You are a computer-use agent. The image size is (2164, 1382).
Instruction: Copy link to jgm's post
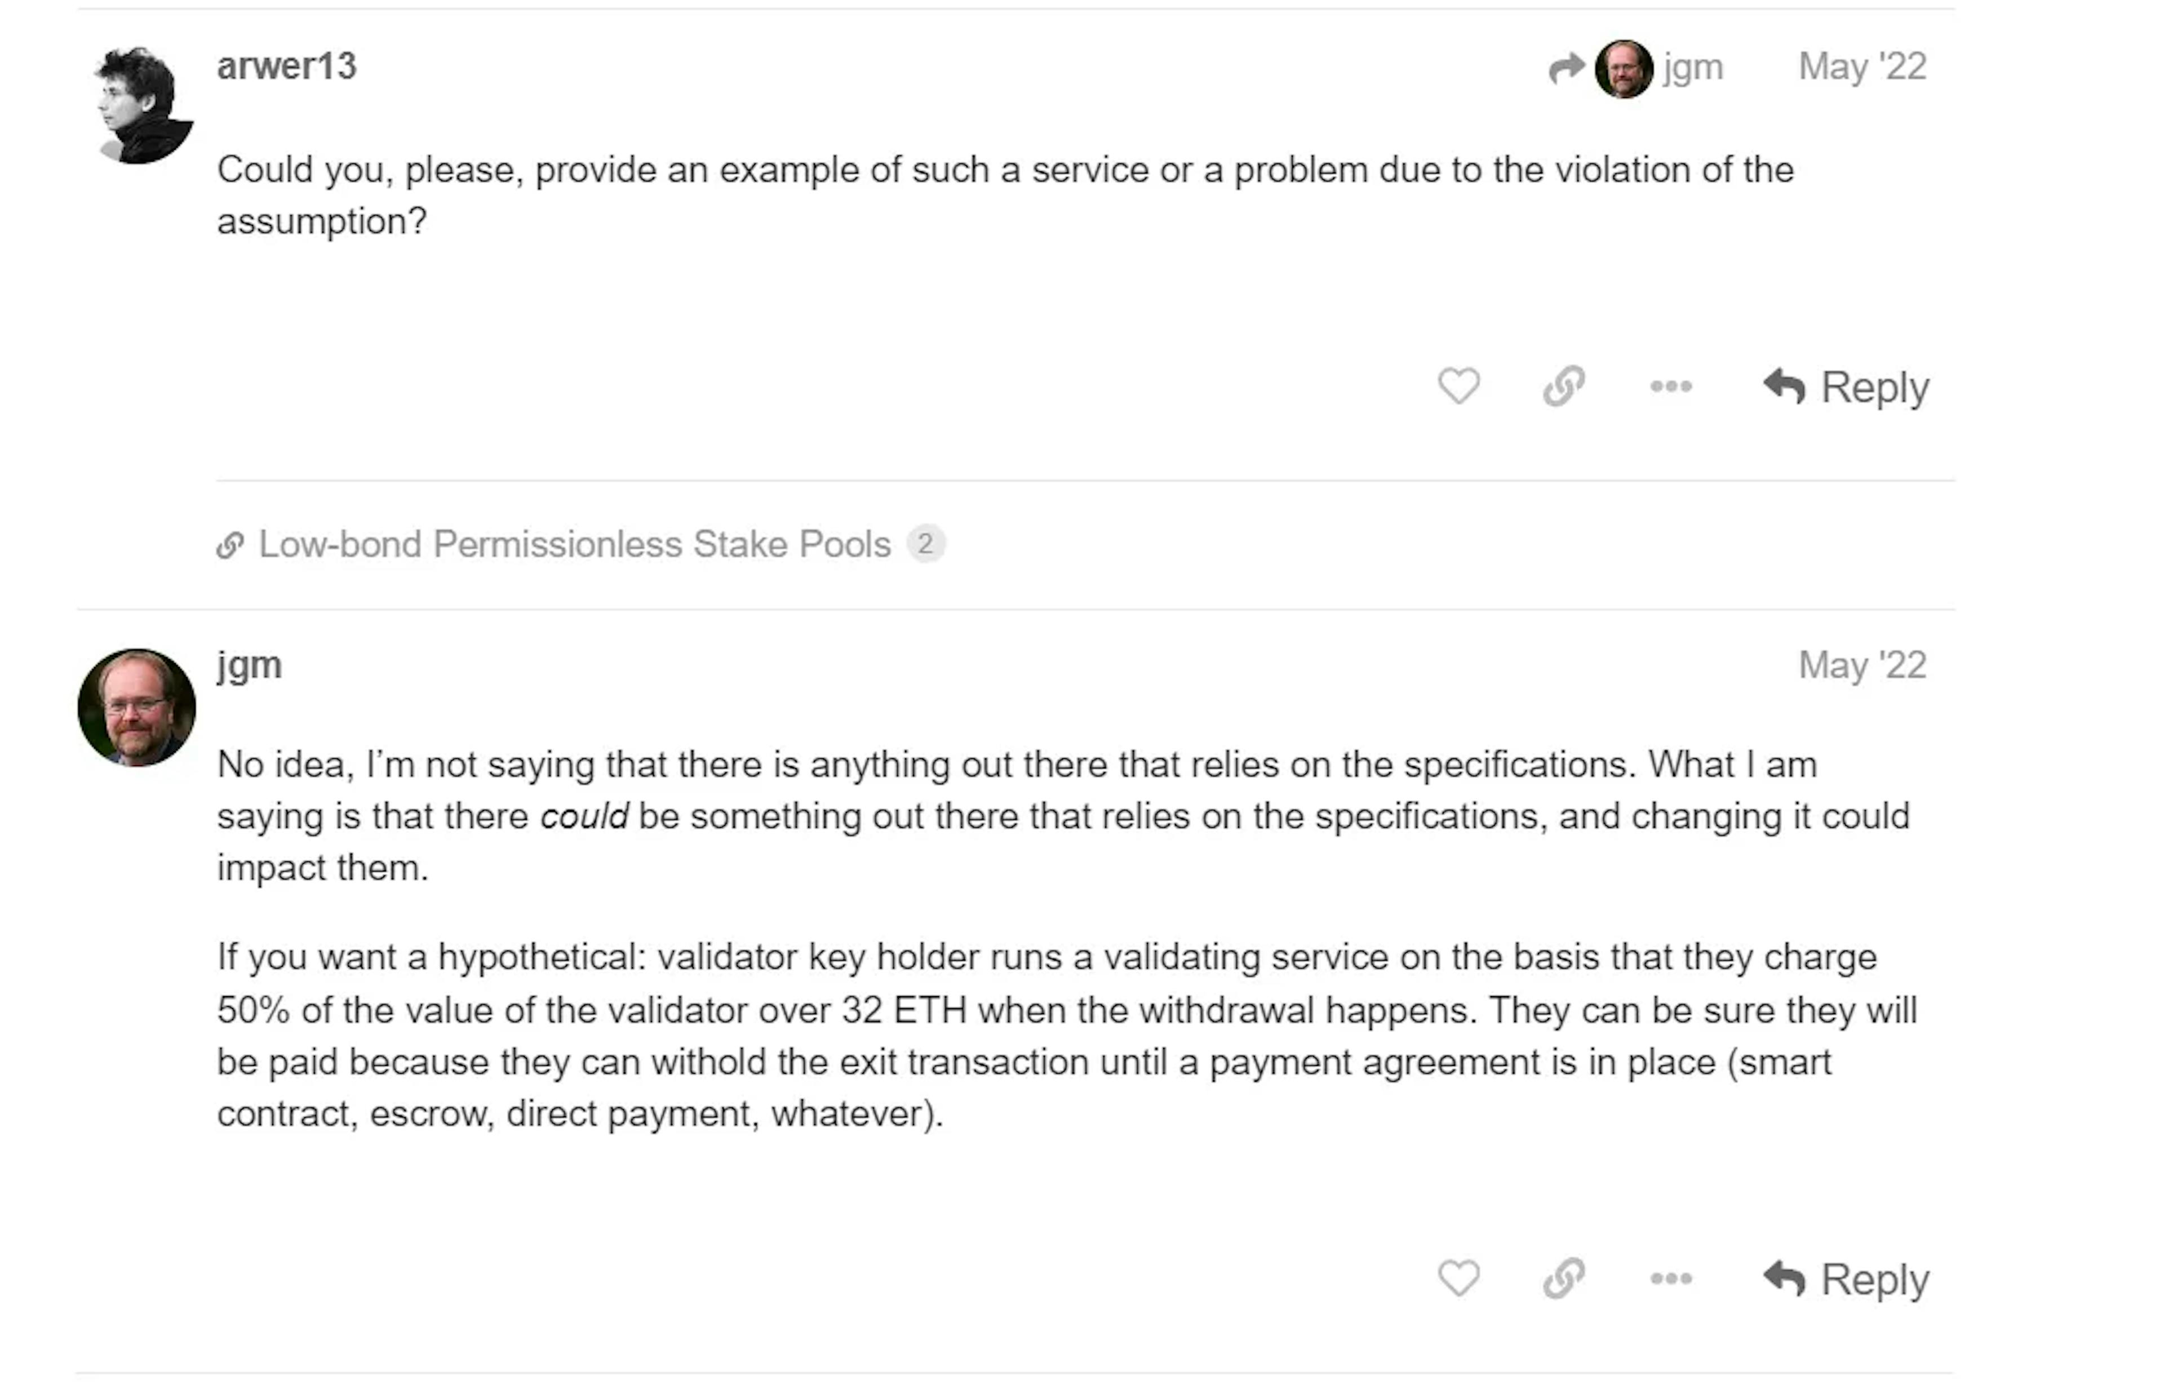(x=1564, y=1278)
